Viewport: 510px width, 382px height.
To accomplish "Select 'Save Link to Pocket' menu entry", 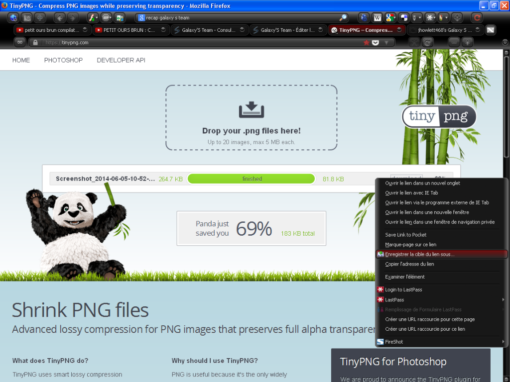I will pyautogui.click(x=441, y=235).
